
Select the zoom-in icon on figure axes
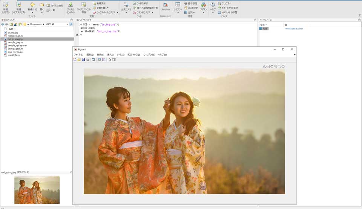(276, 66)
